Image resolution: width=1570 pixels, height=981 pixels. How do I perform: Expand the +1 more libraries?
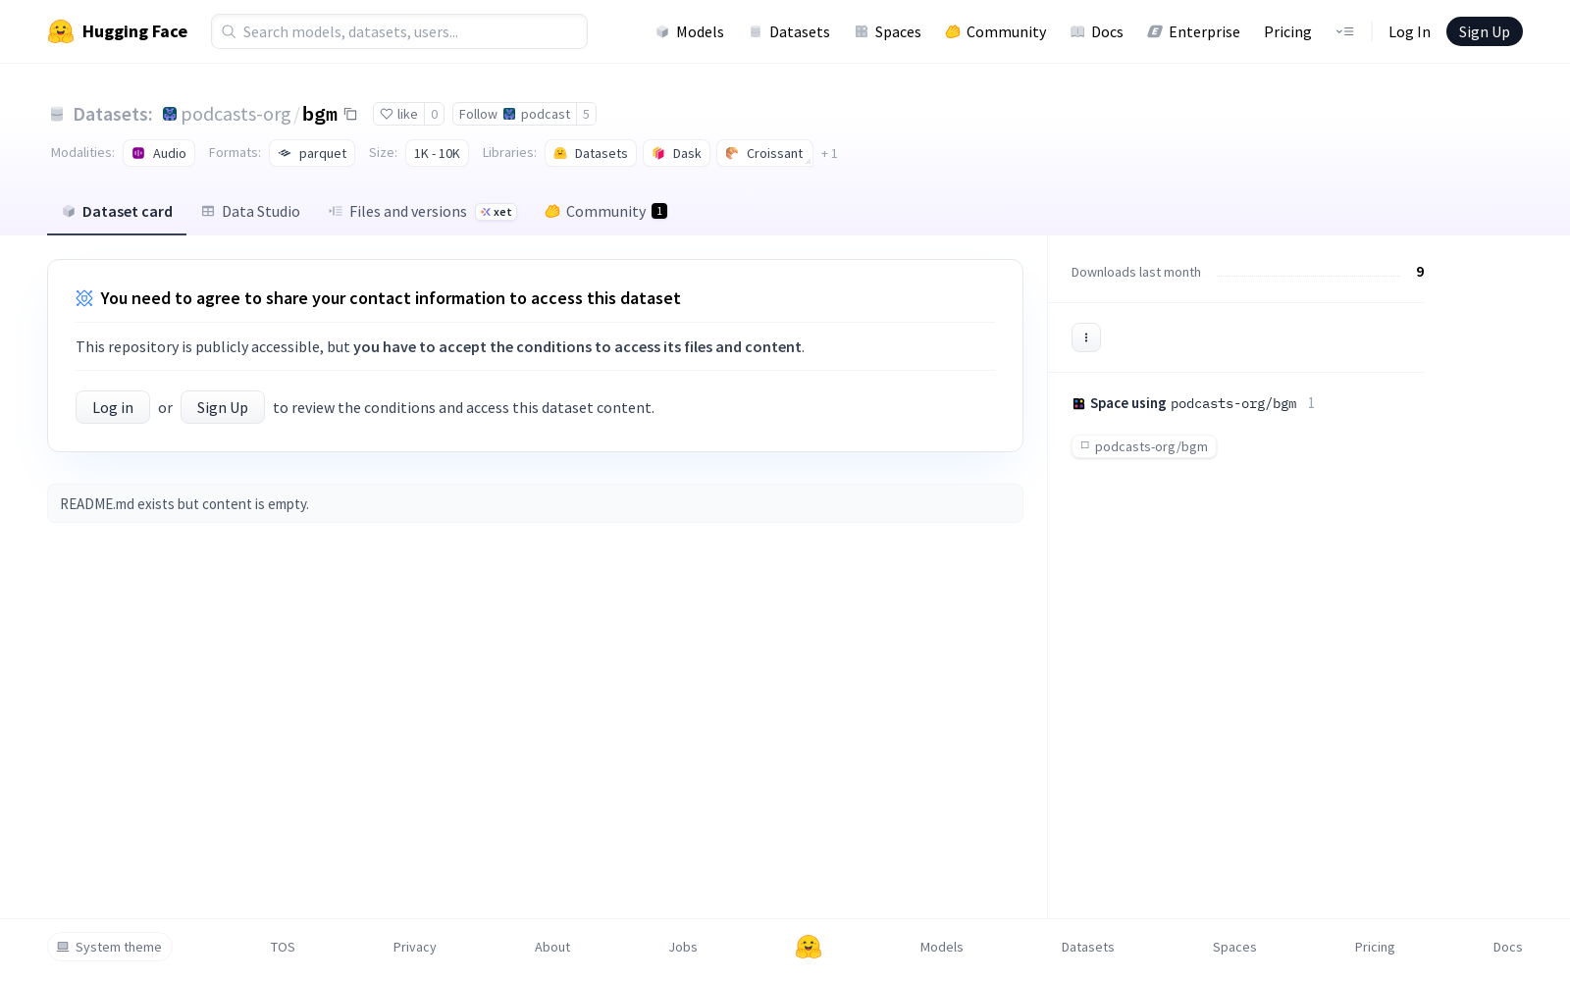tap(829, 154)
